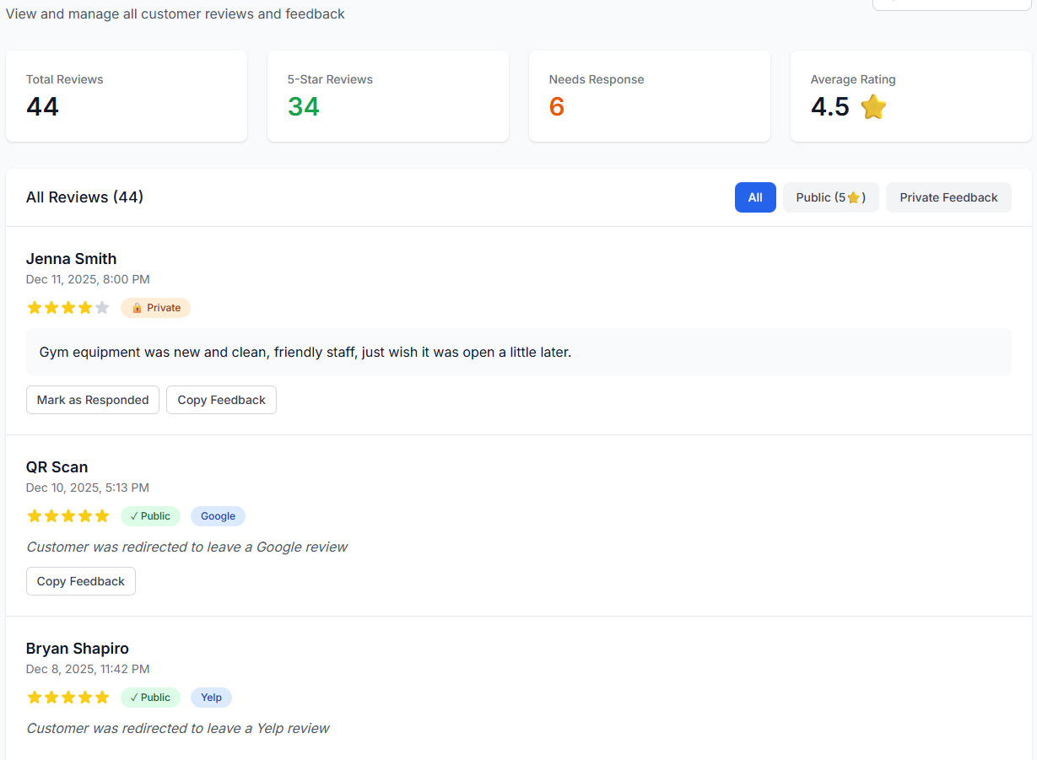
Task: Click the first star of Jenna Smith's rating
Action: coord(35,308)
